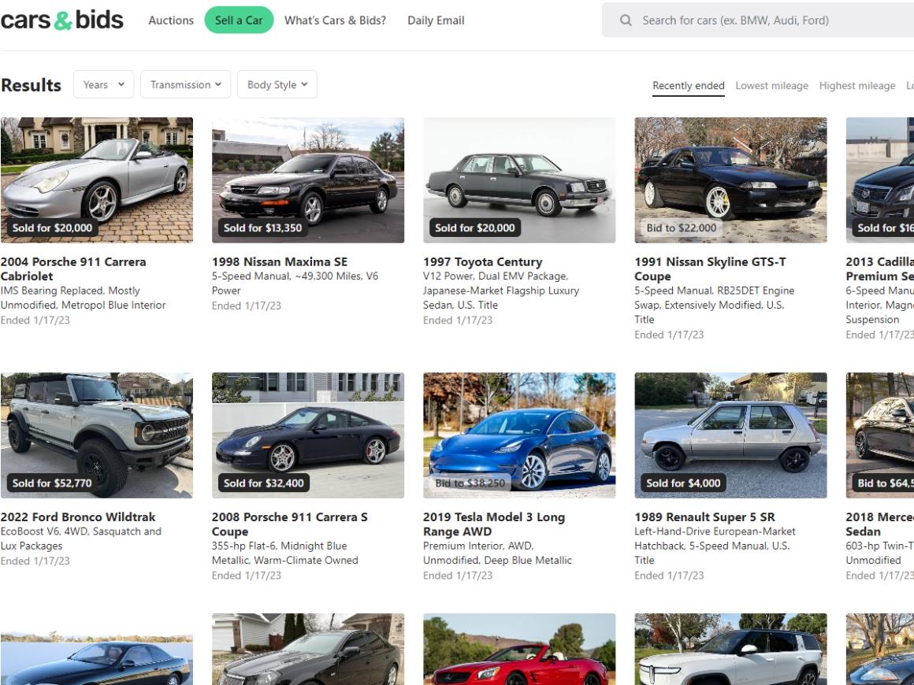View the 1989 Renault Super 5 SR image
914x685 pixels.
point(730,435)
